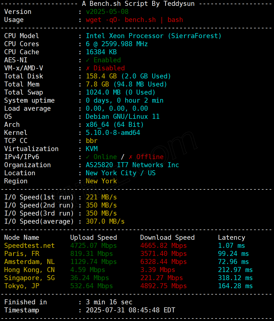Click the green checkmark beside AES-NI Enabled

(x=88, y=60)
